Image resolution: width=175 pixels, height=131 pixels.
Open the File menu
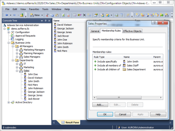7,9
